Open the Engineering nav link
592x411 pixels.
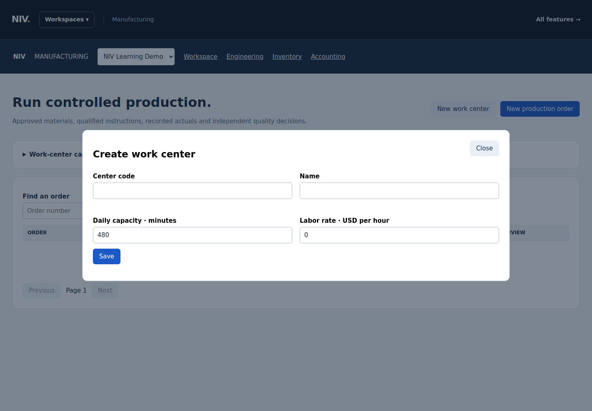(245, 57)
